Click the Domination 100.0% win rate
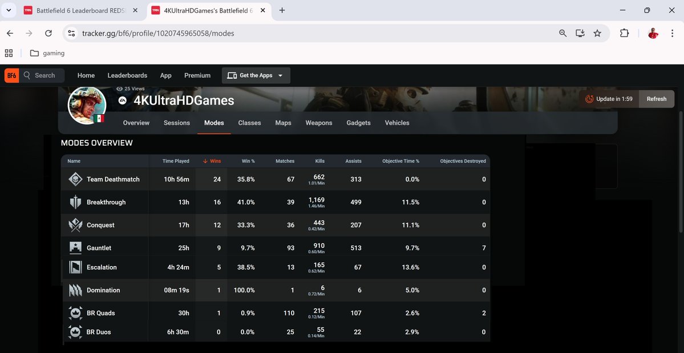 [244, 290]
